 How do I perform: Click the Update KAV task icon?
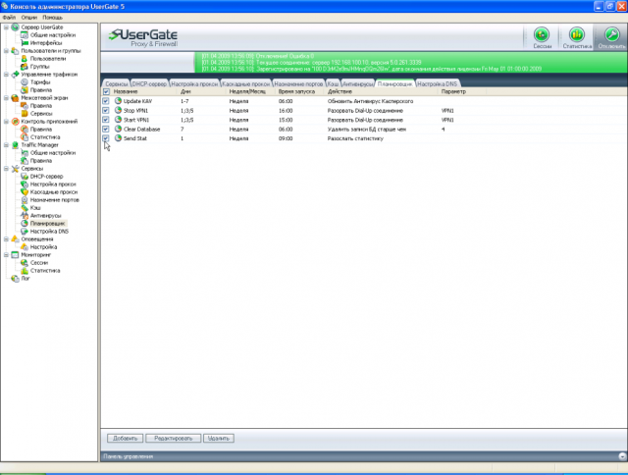[118, 101]
